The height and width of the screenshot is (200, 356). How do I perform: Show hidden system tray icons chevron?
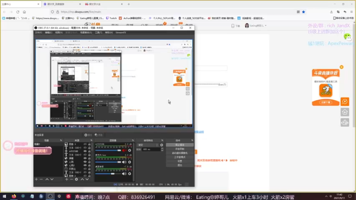click(326, 196)
